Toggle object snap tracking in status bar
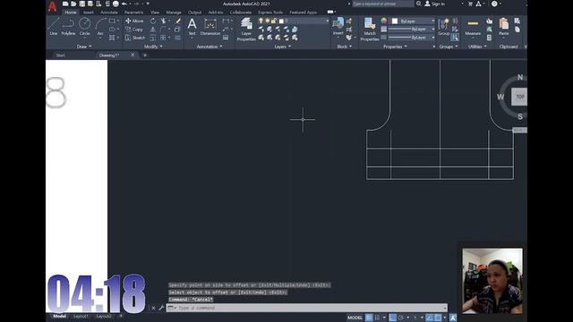Image resolution: width=573 pixels, height=322 pixels. coord(430,318)
